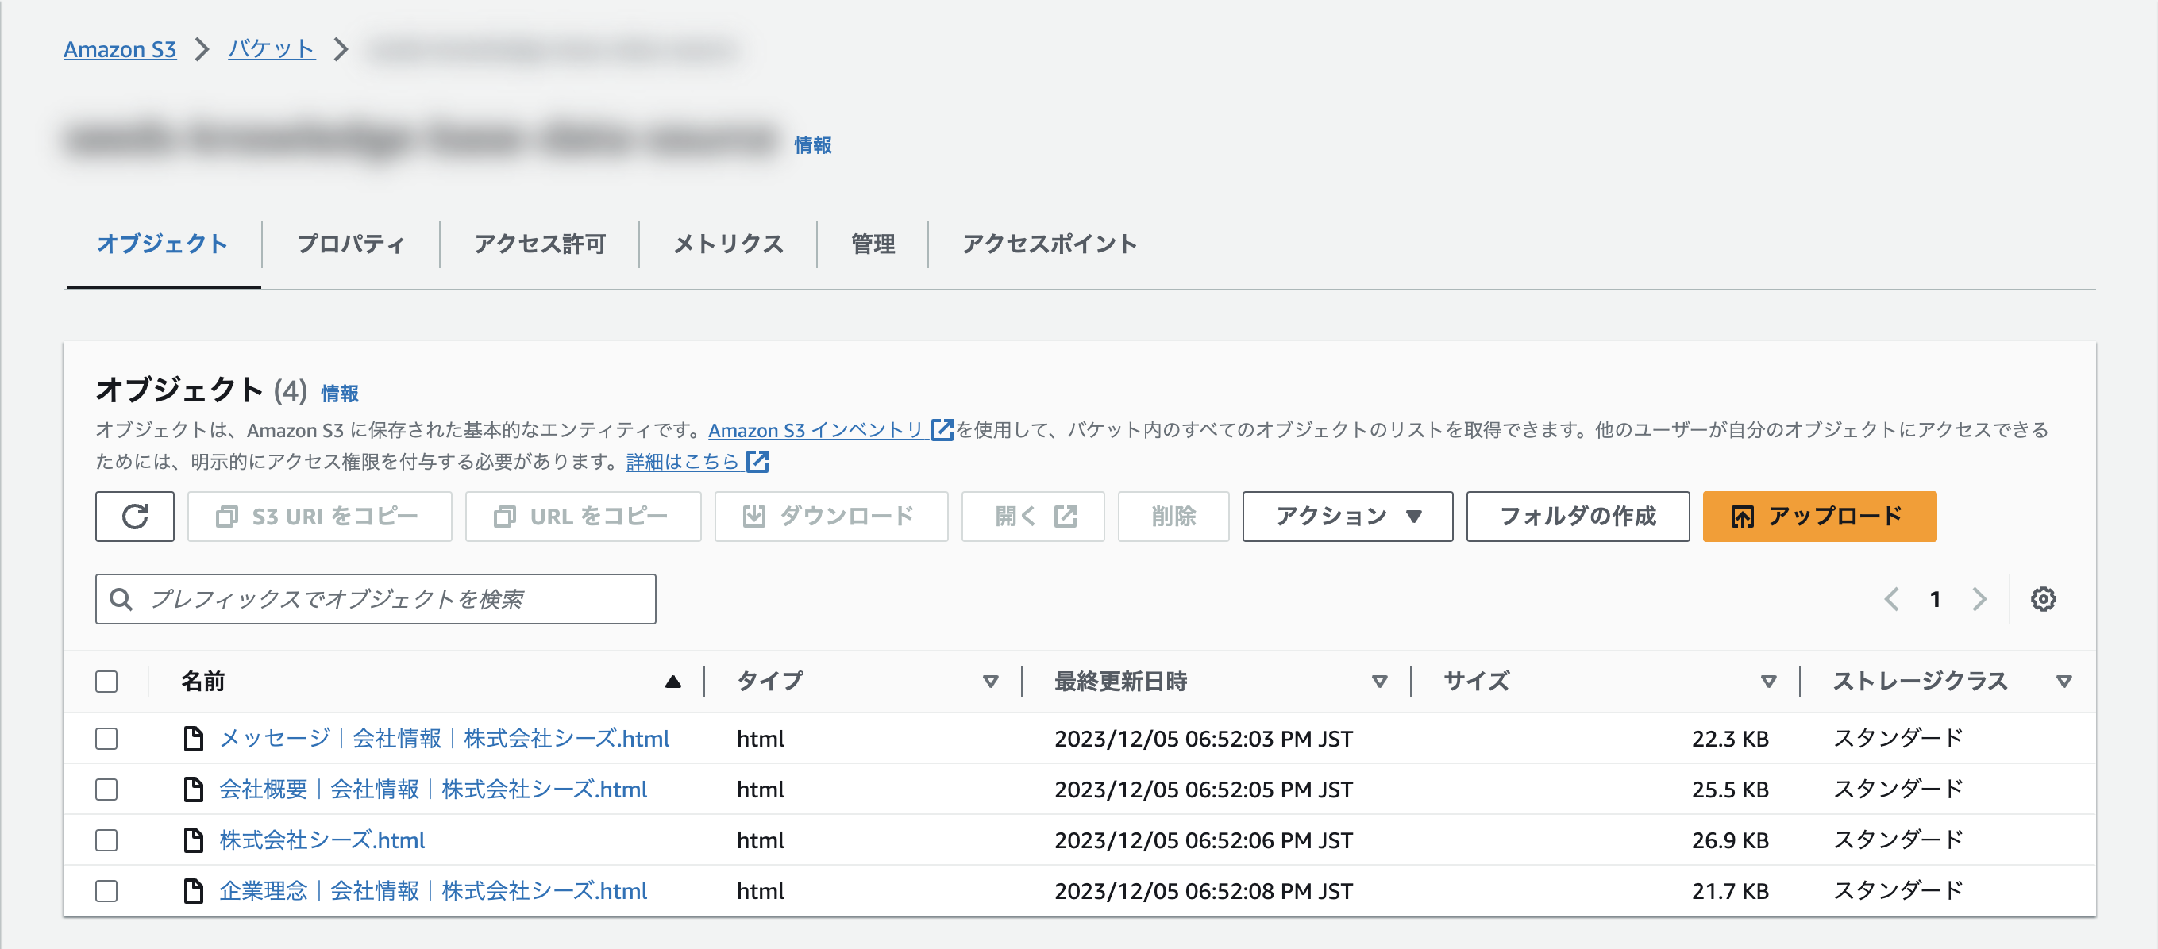
Task: Click the file icon beside 株式会社シーズ.html
Action: pos(194,840)
